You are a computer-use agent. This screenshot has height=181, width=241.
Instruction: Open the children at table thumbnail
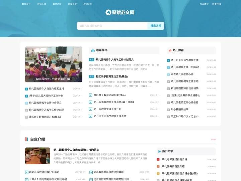(37, 156)
